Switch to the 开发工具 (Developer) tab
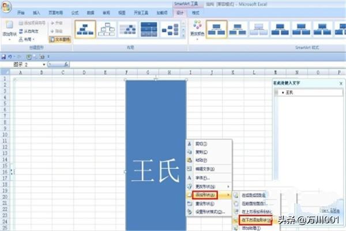The image size is (346, 231). coord(141,13)
